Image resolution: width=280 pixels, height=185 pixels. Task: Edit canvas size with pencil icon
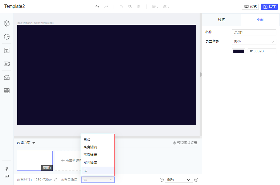[56, 180]
